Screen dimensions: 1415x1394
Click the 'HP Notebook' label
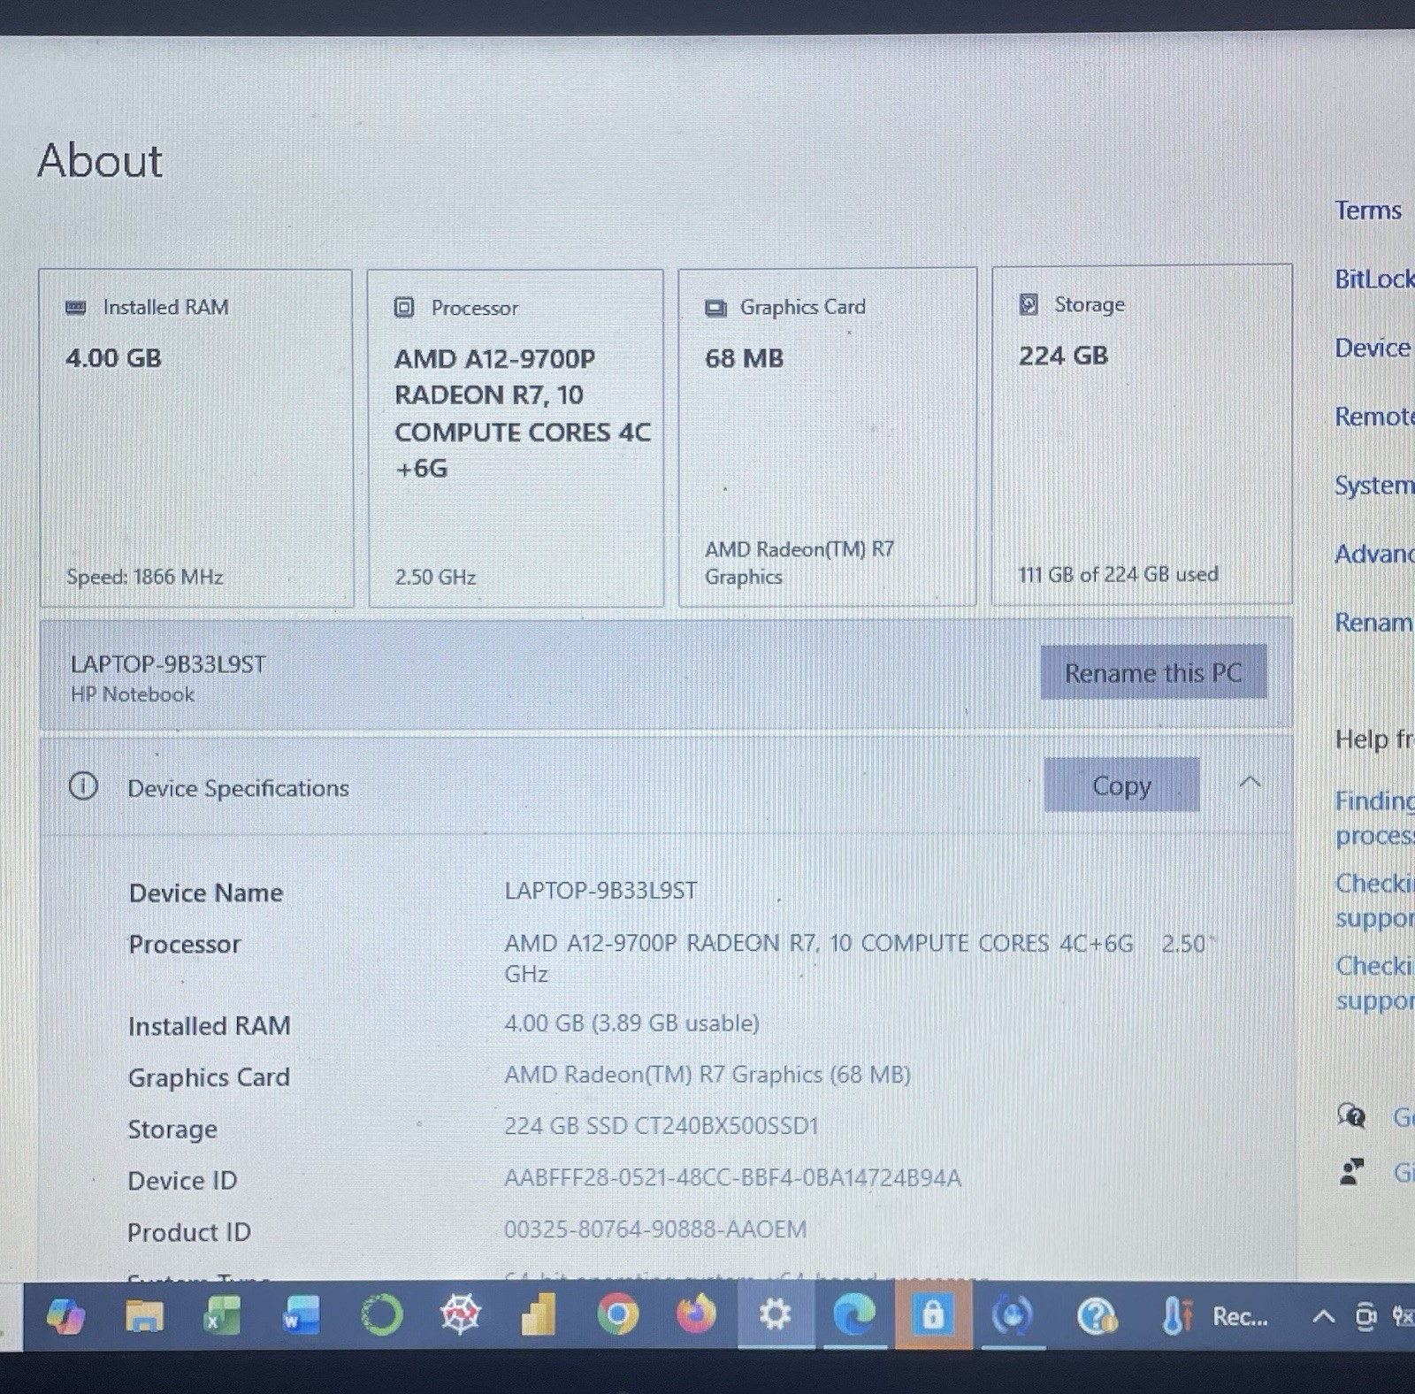133,694
